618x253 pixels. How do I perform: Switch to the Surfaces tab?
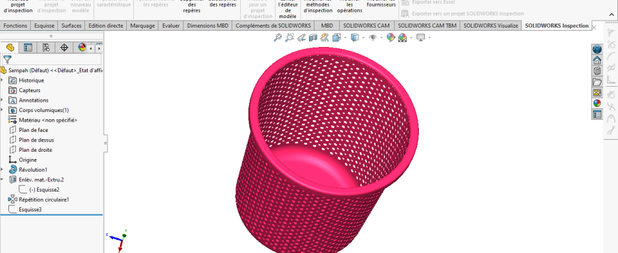click(x=71, y=25)
